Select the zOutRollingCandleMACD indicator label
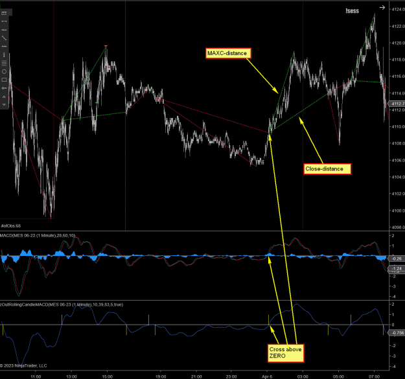405x379 pixels. tap(62, 304)
